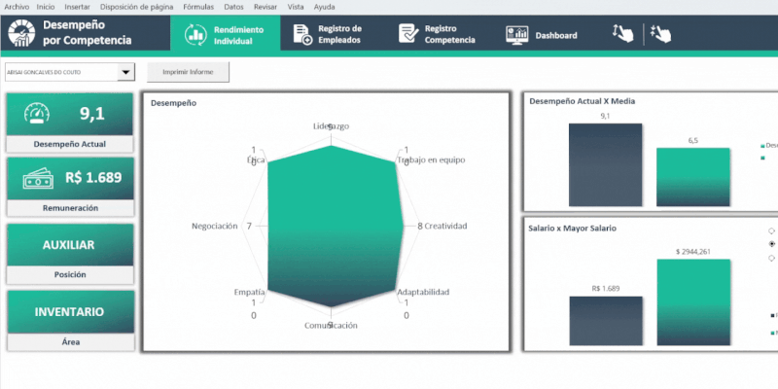This screenshot has height=389, width=778.
Task: Open the Datos ribbon menu
Action: tap(233, 6)
